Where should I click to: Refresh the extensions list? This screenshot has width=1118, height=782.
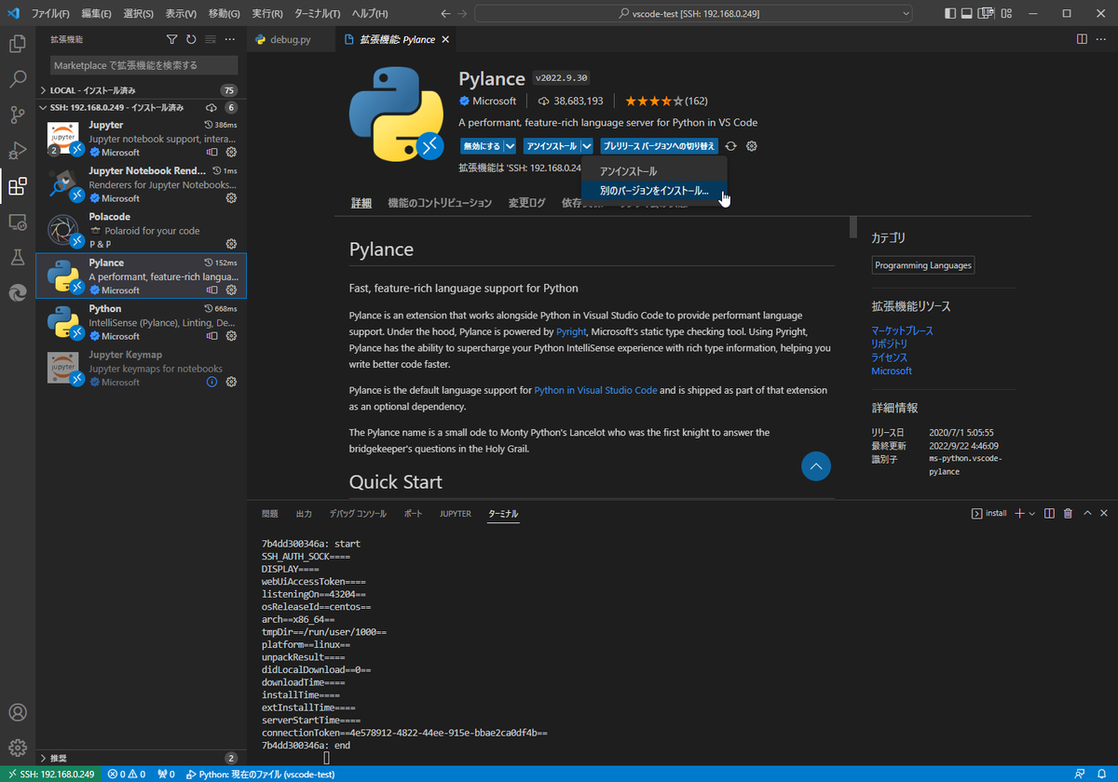tap(191, 39)
